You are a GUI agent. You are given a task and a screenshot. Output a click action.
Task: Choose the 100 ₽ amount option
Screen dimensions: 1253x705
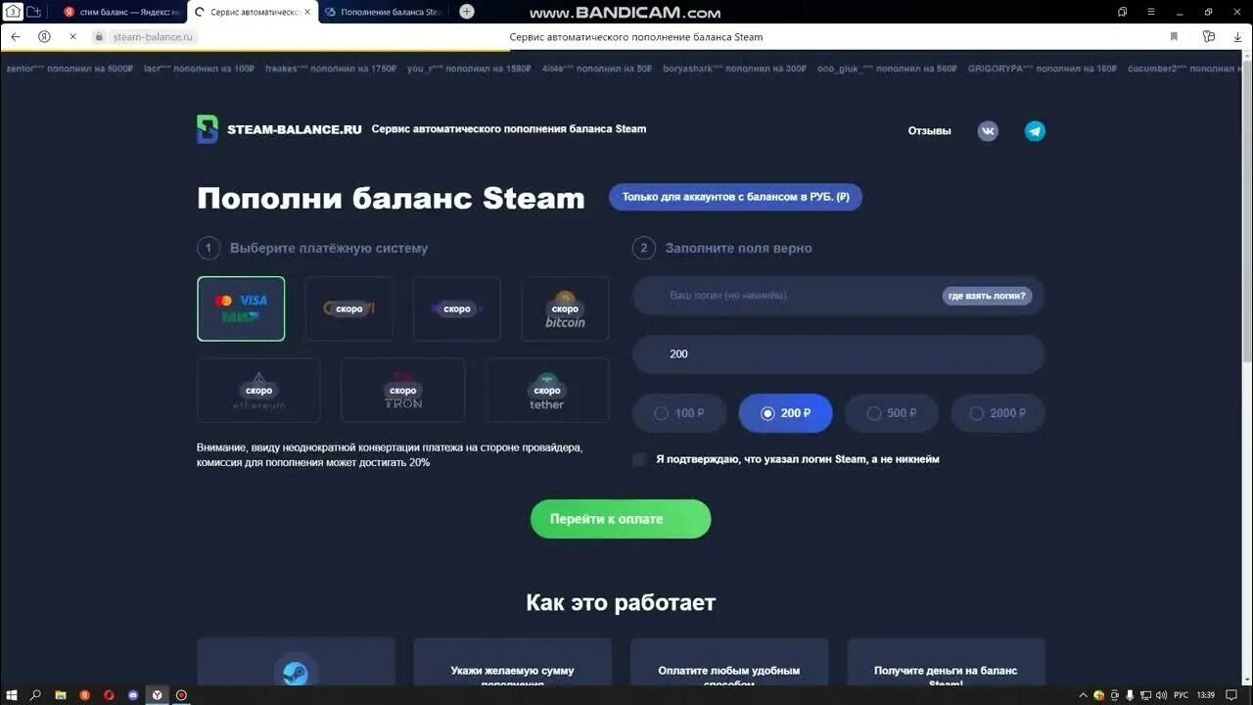678,413
